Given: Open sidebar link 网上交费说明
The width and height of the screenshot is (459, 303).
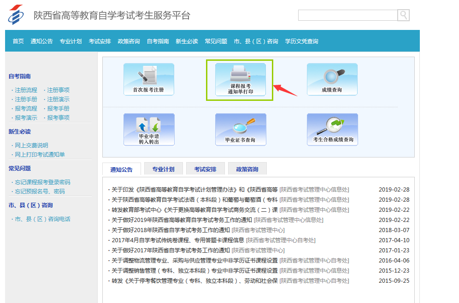Looking at the screenshot, I should coord(31,146).
